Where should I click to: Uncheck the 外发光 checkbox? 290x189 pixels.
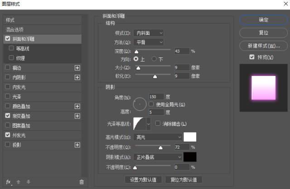tap(8, 135)
